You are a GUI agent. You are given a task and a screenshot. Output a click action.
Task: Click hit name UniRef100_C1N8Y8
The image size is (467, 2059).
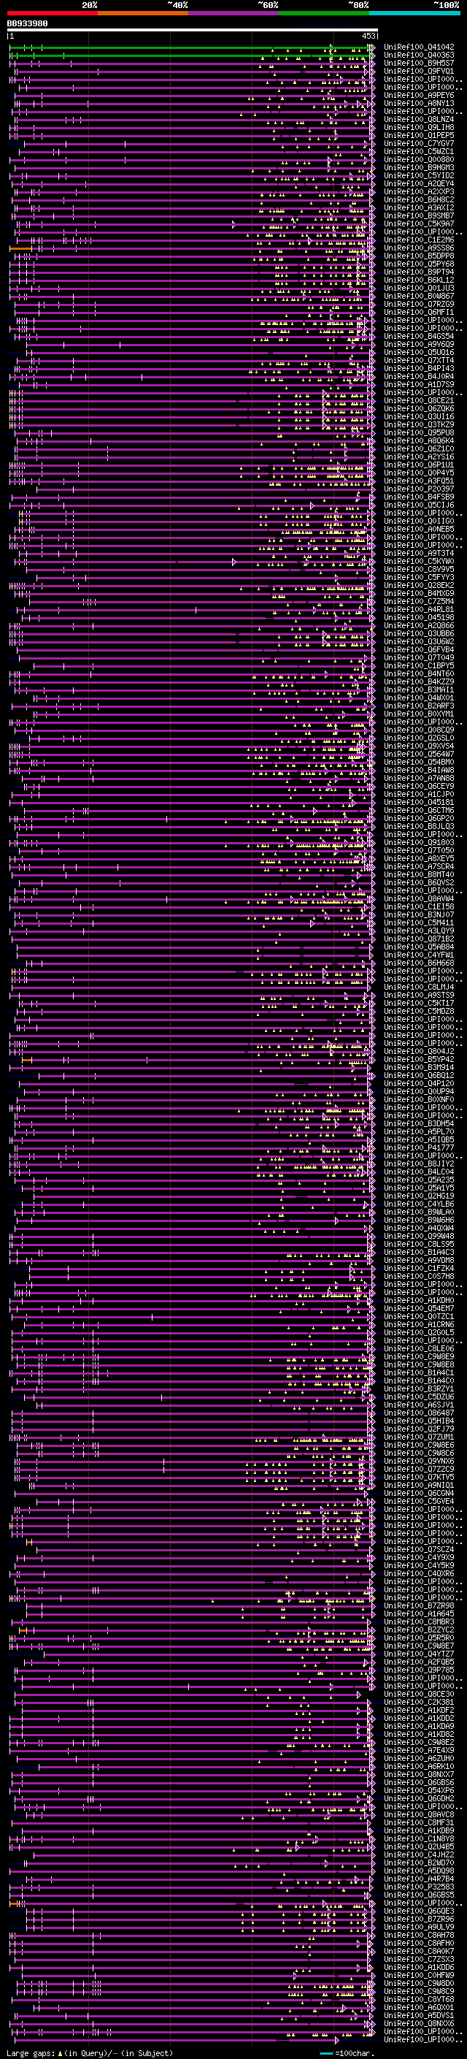coord(419,1838)
